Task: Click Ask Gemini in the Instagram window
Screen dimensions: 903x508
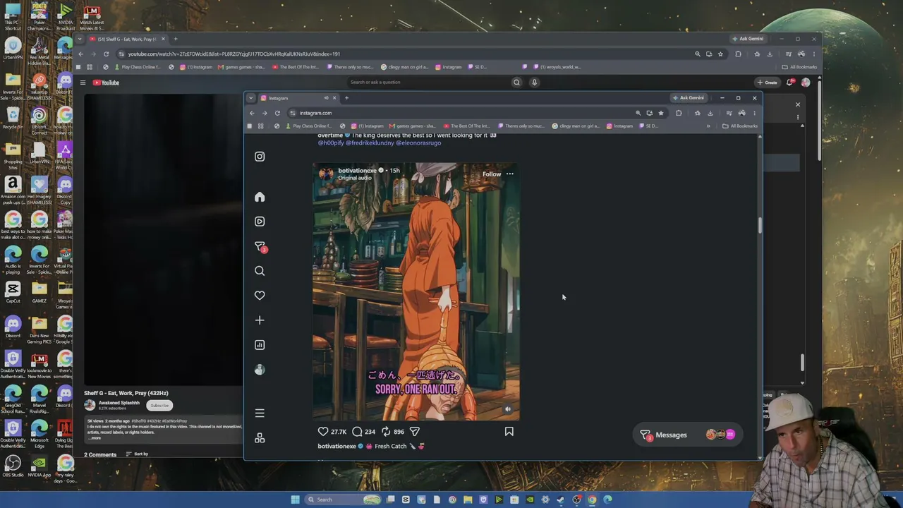Action: (x=688, y=98)
